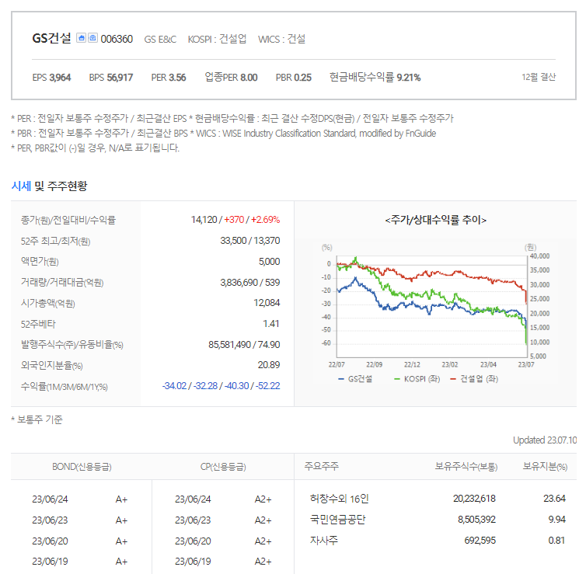Click the PBR 0.25 value
Screen dimensions: 579x574
point(294,78)
